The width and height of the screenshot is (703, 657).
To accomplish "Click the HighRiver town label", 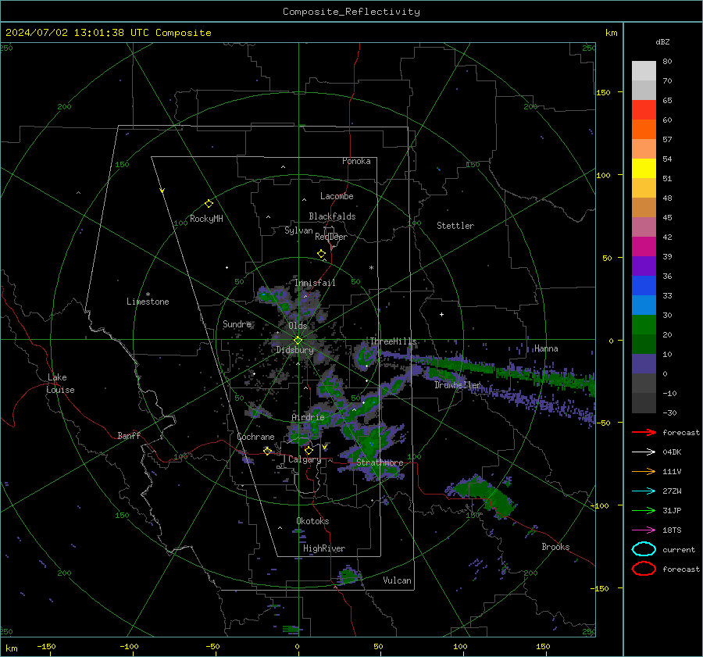I will pyautogui.click(x=324, y=549).
